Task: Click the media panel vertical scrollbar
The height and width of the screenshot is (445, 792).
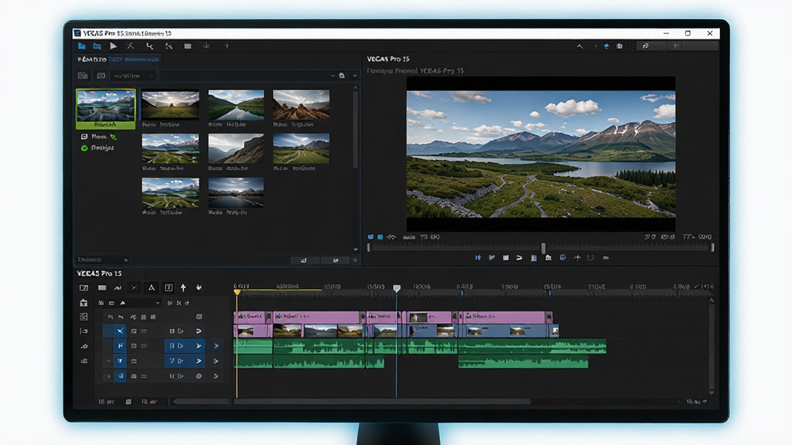Action: [356, 129]
